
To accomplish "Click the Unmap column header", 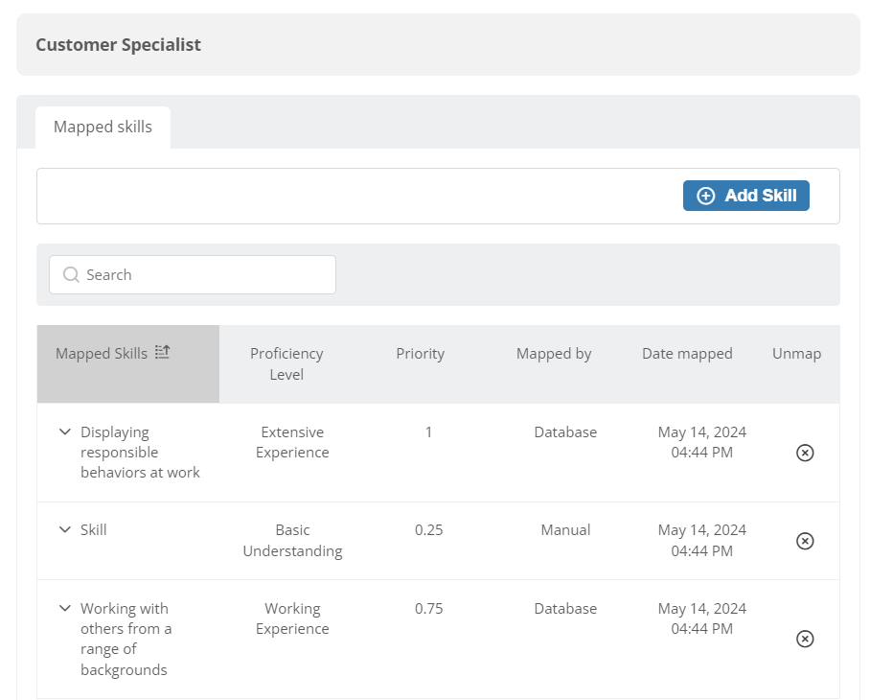I will click(796, 354).
